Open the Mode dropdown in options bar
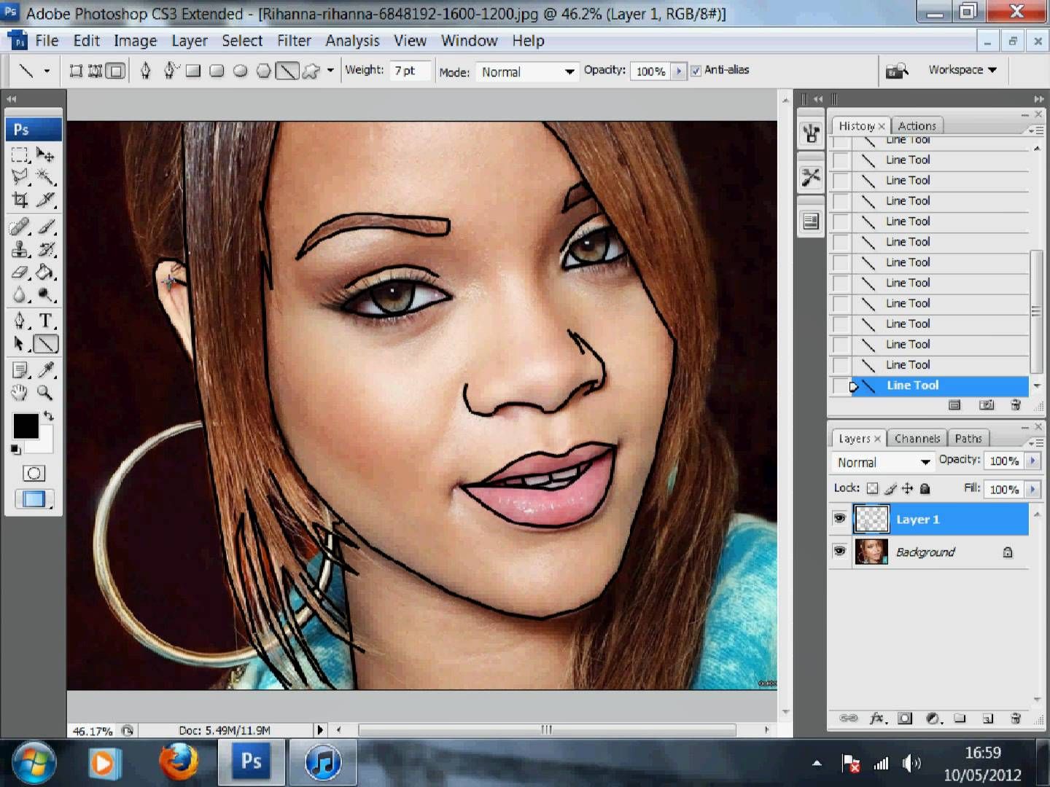This screenshot has height=787, width=1050. point(527,71)
